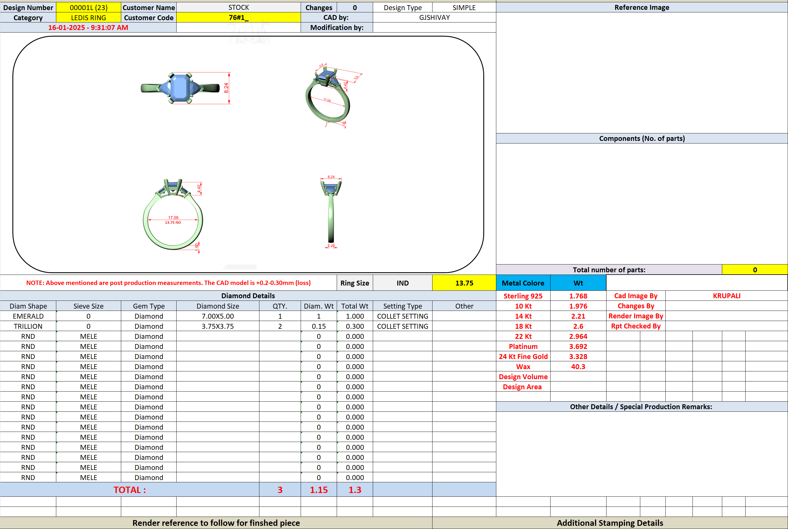Select the EMERALD shape cell
Image resolution: width=788 pixels, height=529 pixels.
[28, 316]
